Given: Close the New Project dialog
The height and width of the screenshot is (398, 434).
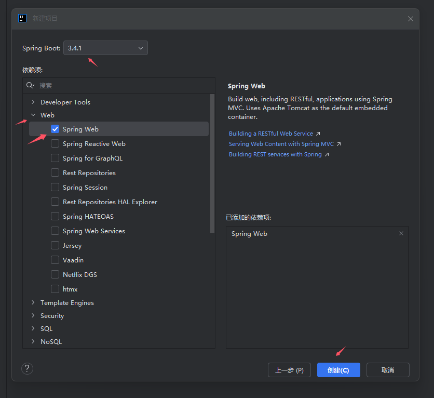Looking at the screenshot, I should coord(411,19).
